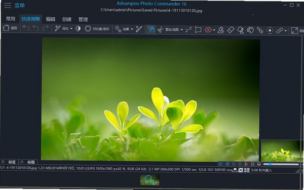The width and height of the screenshot is (304, 190).
Task: Select the paintbrush tool icon
Action: click(x=139, y=29)
